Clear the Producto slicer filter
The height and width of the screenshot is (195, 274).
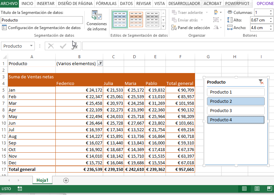point(262,82)
